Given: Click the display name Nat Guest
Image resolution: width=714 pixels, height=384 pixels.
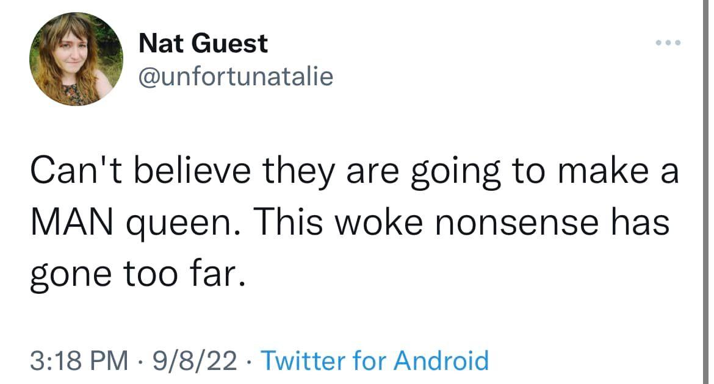Looking at the screenshot, I should pos(203,43).
